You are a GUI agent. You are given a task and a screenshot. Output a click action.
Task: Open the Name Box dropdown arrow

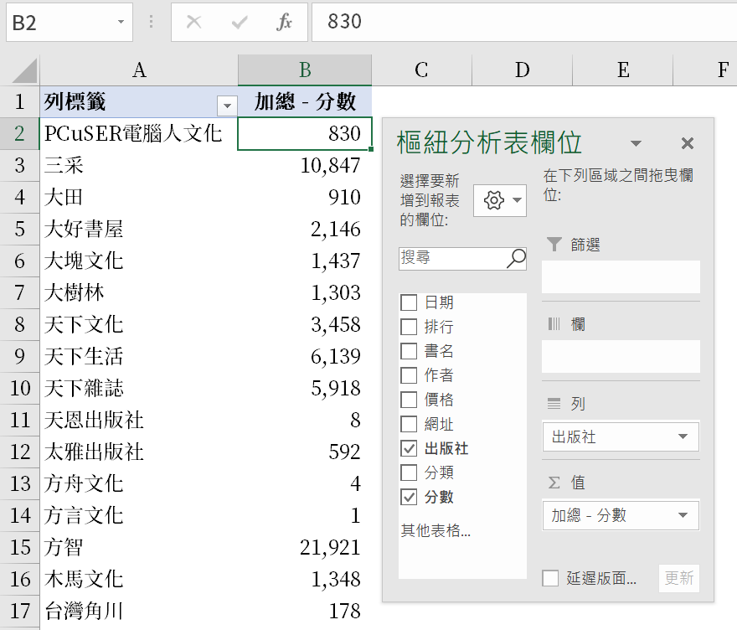click(x=121, y=22)
